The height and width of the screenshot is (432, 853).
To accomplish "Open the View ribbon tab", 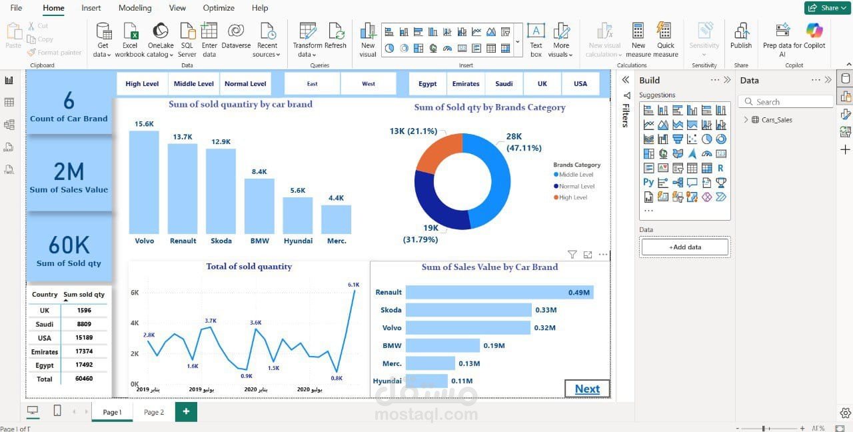I will (x=177, y=8).
